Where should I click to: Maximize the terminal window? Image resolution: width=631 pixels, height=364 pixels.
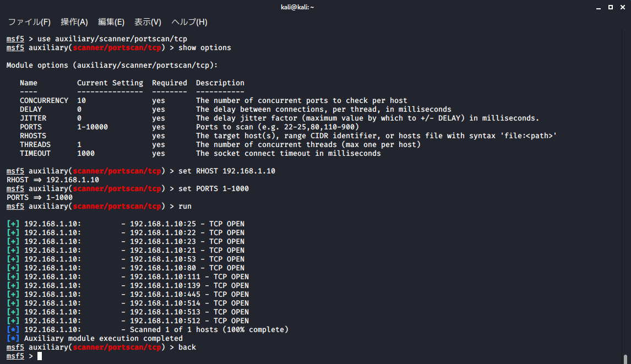pyautogui.click(x=611, y=7)
